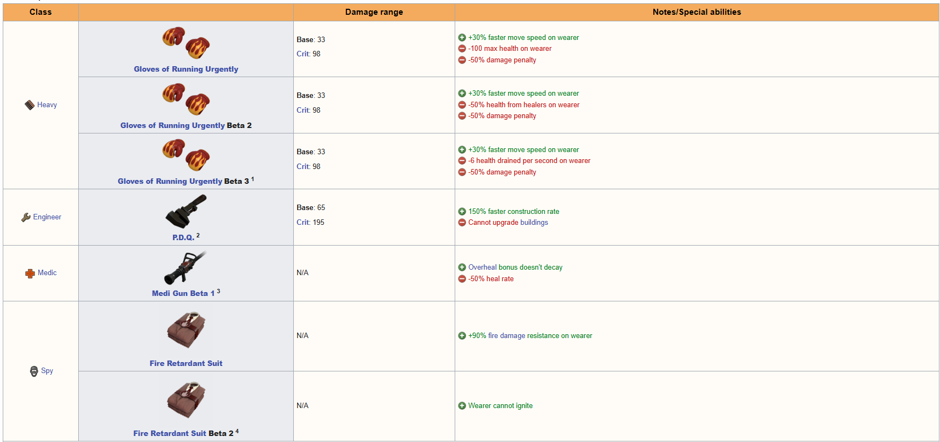The height and width of the screenshot is (442, 940).
Task: Click the Heavy class icon
Action: point(30,105)
